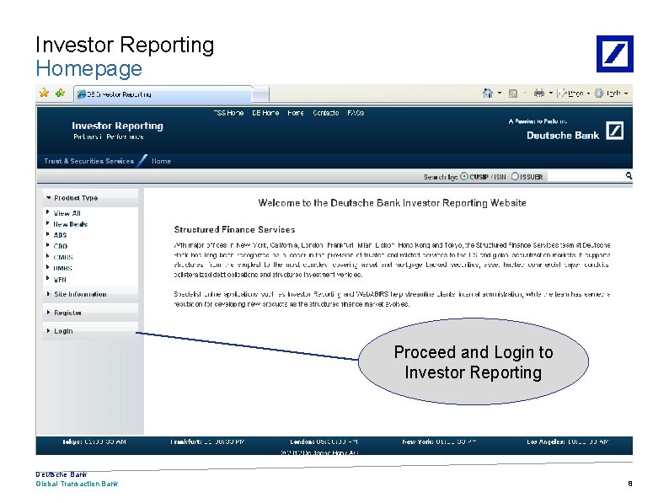669x503 pixels.
Task: Click the Add to Favorites icon
Action: [x=60, y=93]
